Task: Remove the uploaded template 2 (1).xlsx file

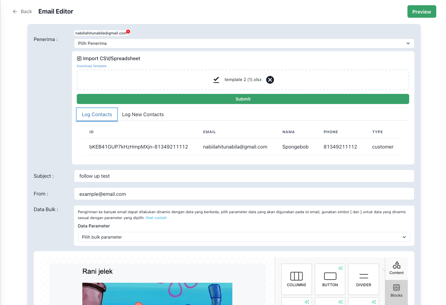Action: click(270, 80)
